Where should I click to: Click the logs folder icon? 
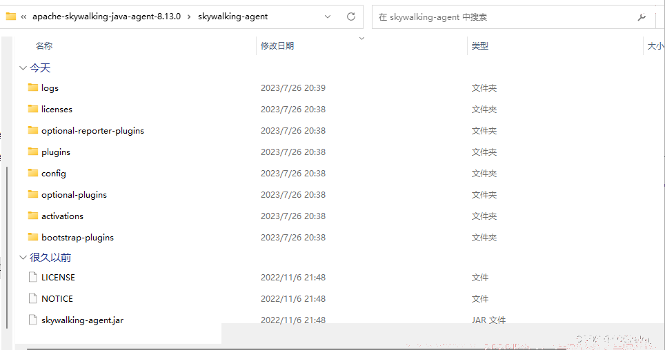pos(32,87)
